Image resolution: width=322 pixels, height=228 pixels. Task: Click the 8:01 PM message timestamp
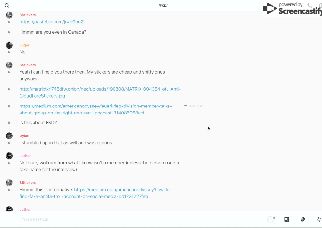pos(196,106)
